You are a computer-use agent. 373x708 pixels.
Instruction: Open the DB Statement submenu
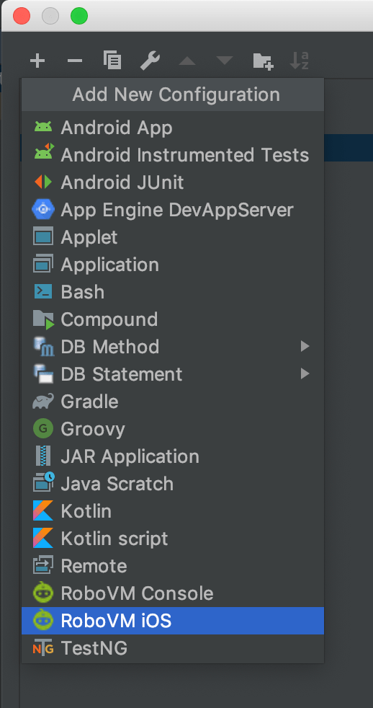pyautogui.click(x=173, y=374)
